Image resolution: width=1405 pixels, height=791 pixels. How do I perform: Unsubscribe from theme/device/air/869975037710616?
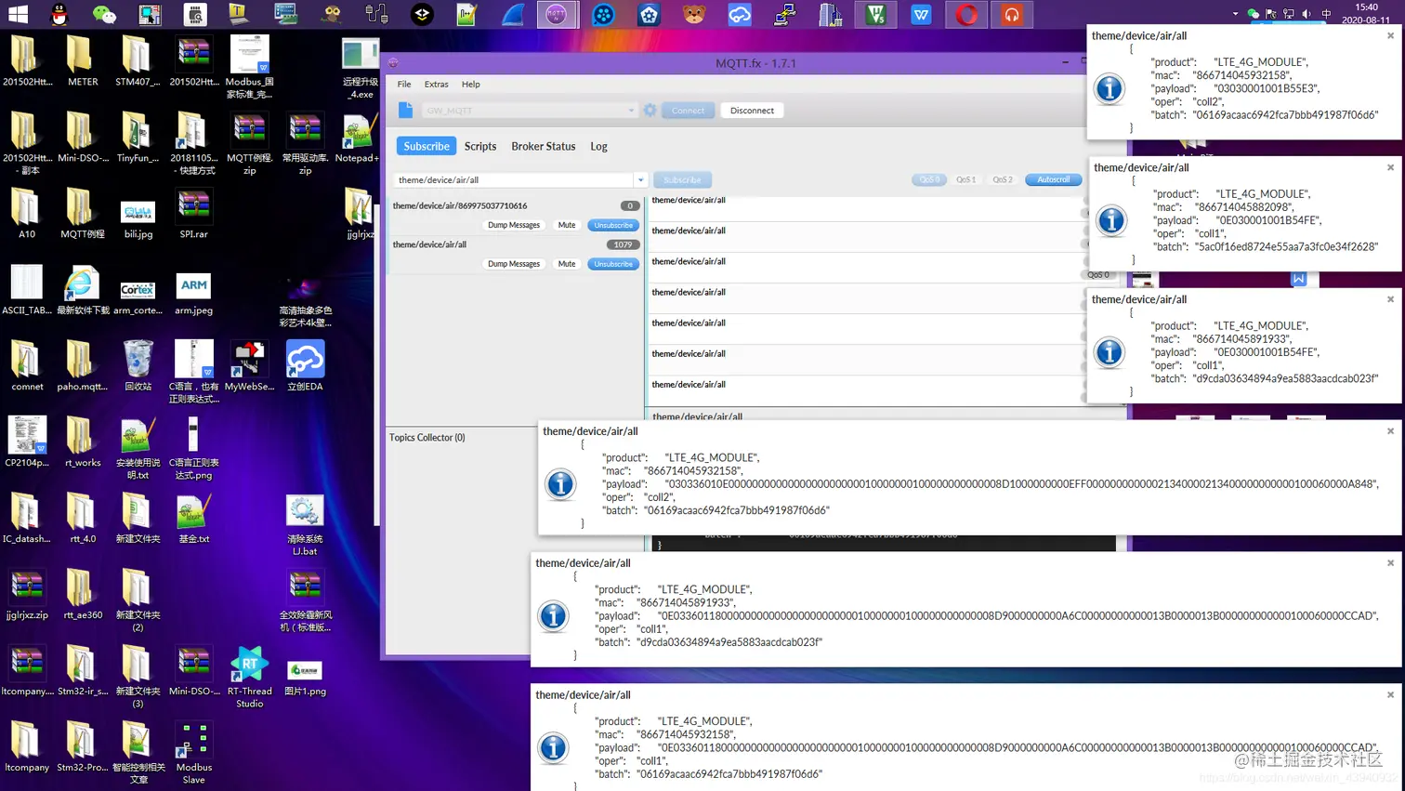click(x=613, y=225)
